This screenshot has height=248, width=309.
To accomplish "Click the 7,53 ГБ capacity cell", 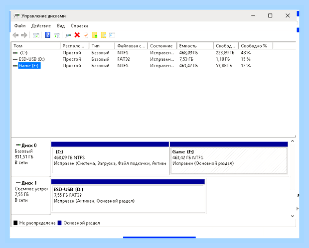I will pos(186,59).
